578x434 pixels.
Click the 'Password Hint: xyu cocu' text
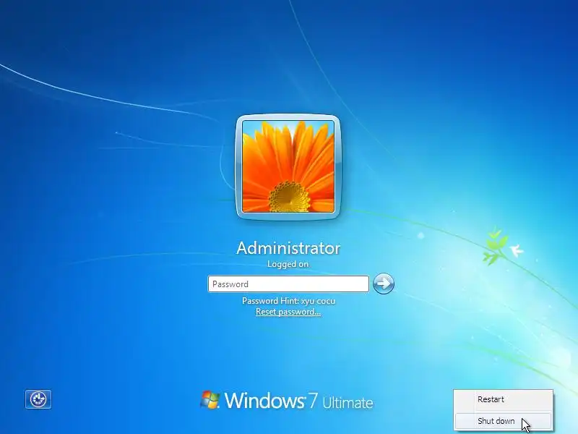288,301
